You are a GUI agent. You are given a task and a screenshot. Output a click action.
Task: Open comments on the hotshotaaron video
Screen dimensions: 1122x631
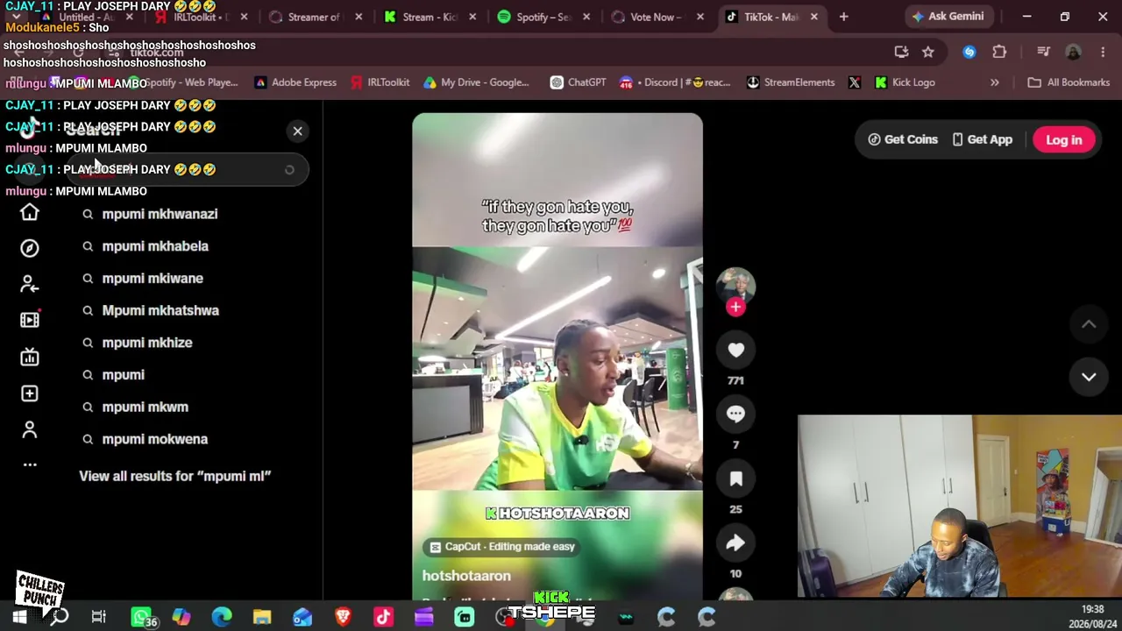coord(735,415)
